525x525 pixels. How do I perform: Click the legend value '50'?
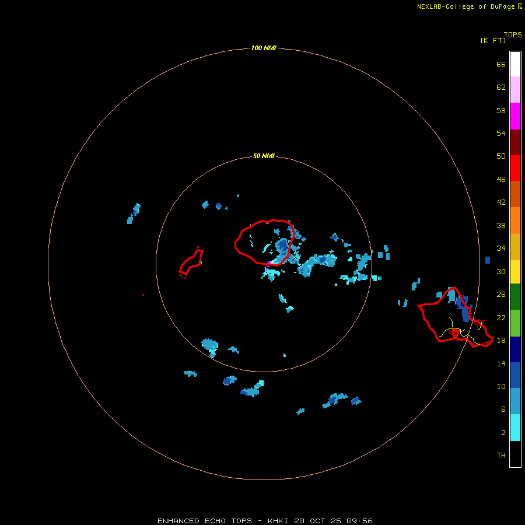[501, 156]
